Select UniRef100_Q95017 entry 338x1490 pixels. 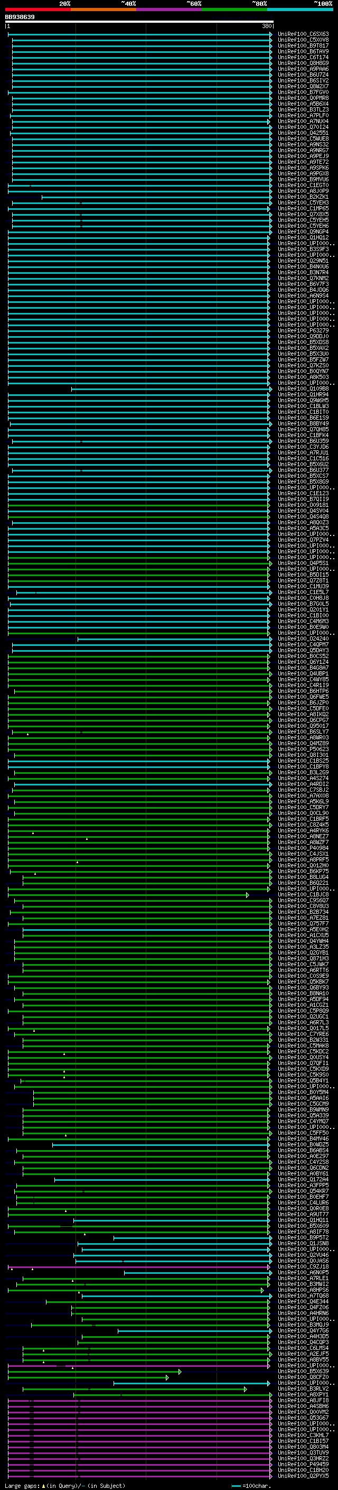(x=303, y=726)
